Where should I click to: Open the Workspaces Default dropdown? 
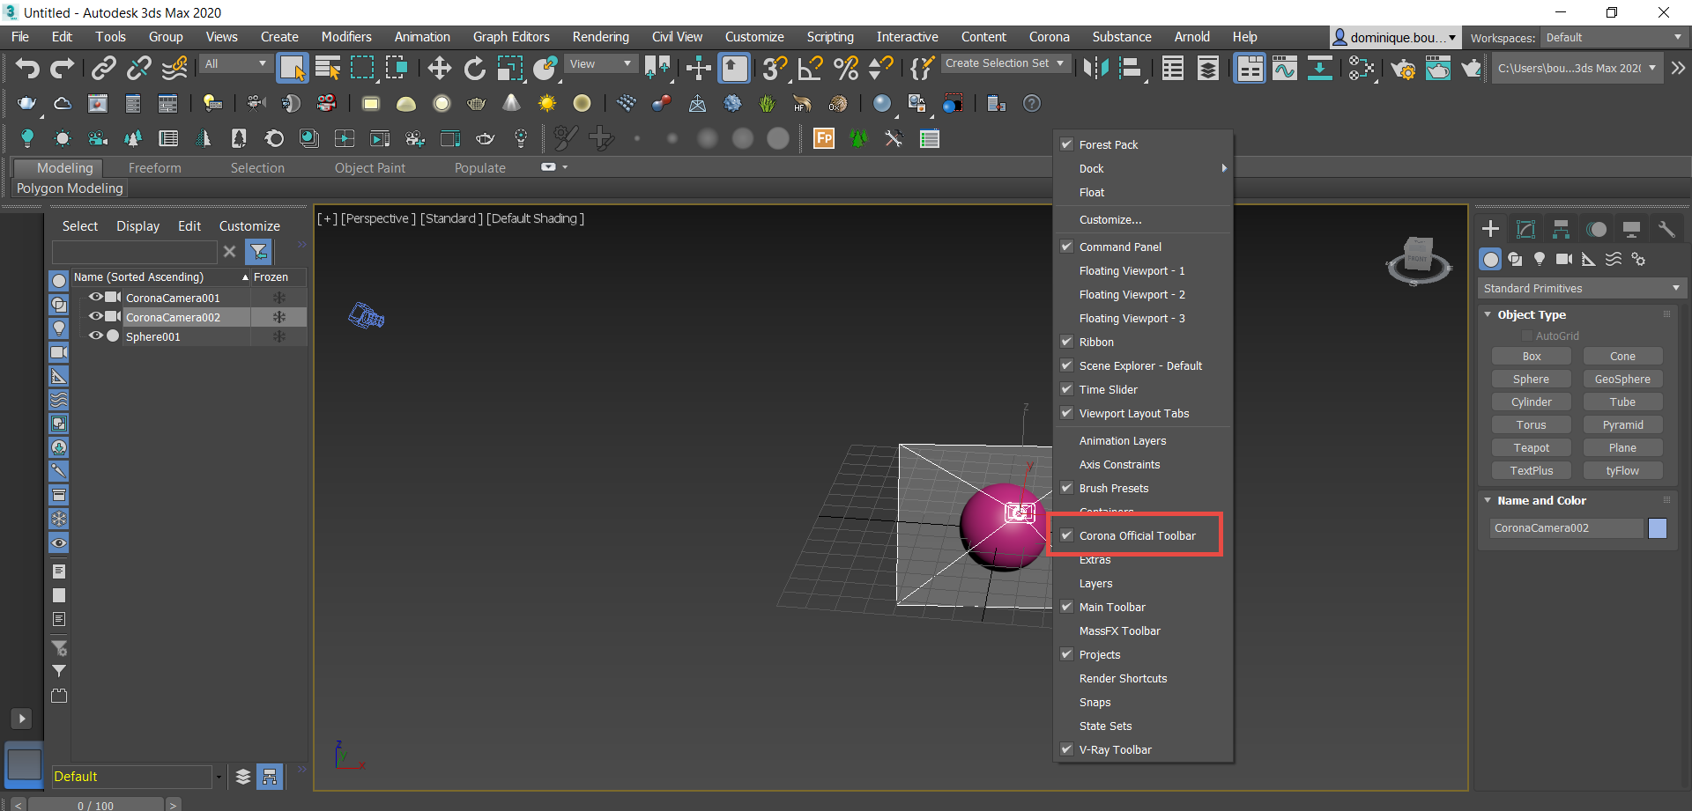click(1614, 37)
